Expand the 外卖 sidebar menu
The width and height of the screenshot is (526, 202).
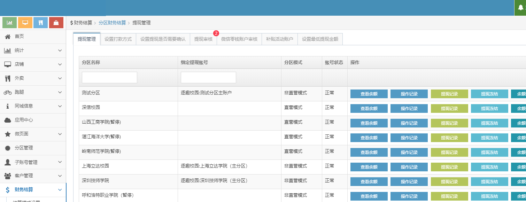[x=60, y=78]
